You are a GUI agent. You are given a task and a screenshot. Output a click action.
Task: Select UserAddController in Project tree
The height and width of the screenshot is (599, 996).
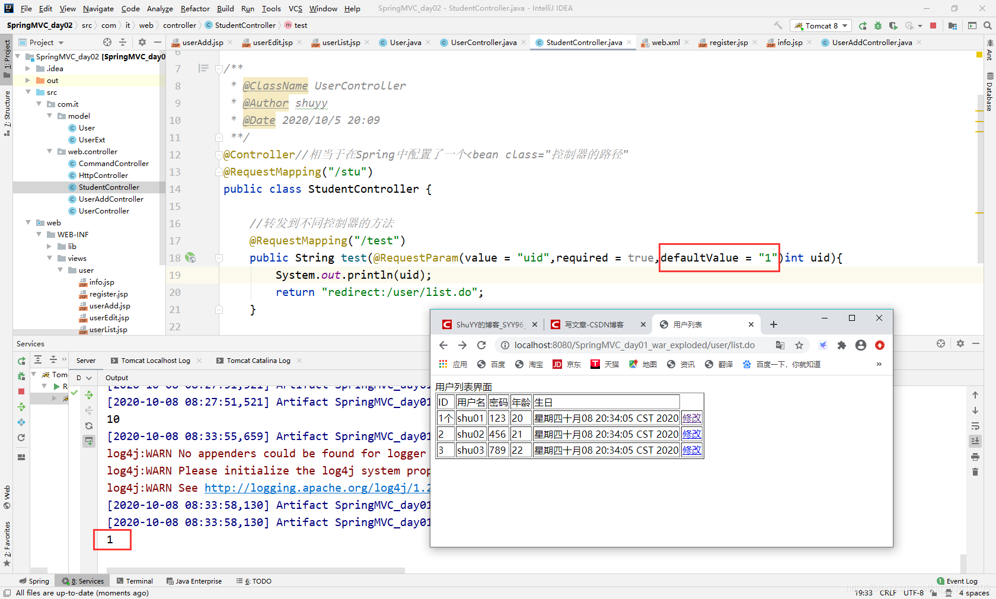(111, 199)
